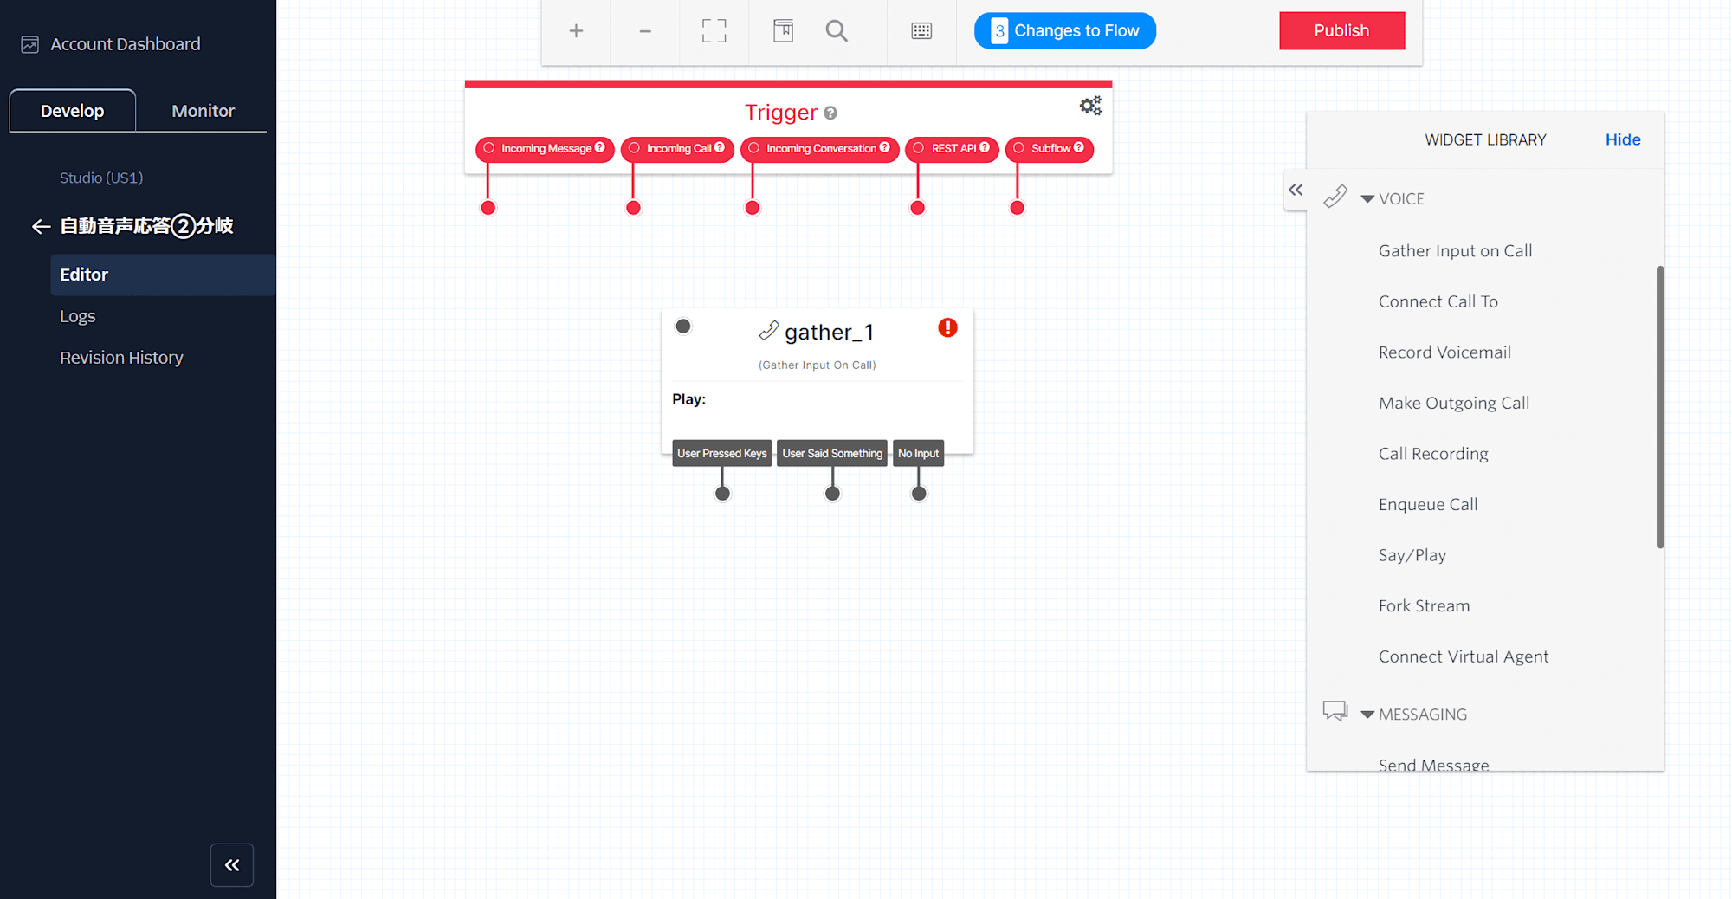1732x899 pixels.
Task: Switch to the Develop tab
Action: pos(73,111)
